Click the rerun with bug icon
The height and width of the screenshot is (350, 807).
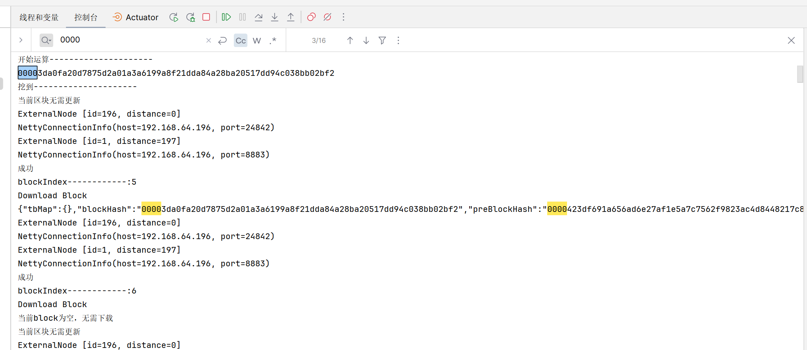pos(191,17)
